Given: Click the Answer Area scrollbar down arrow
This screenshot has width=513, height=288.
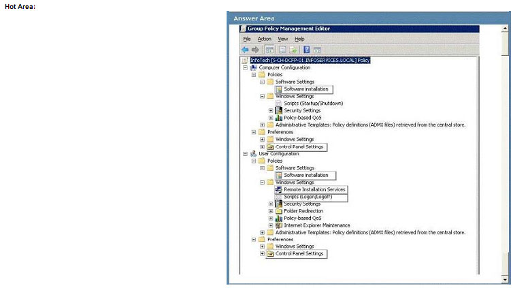Looking at the screenshot, I should (x=505, y=280).
